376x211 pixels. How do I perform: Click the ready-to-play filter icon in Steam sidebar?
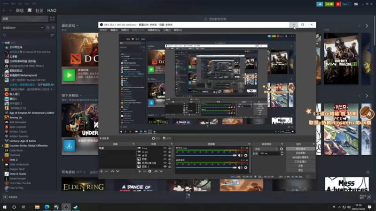point(53,28)
